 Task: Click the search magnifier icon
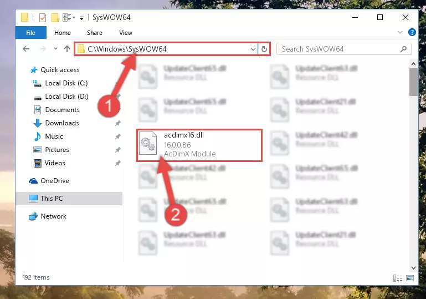pos(403,49)
